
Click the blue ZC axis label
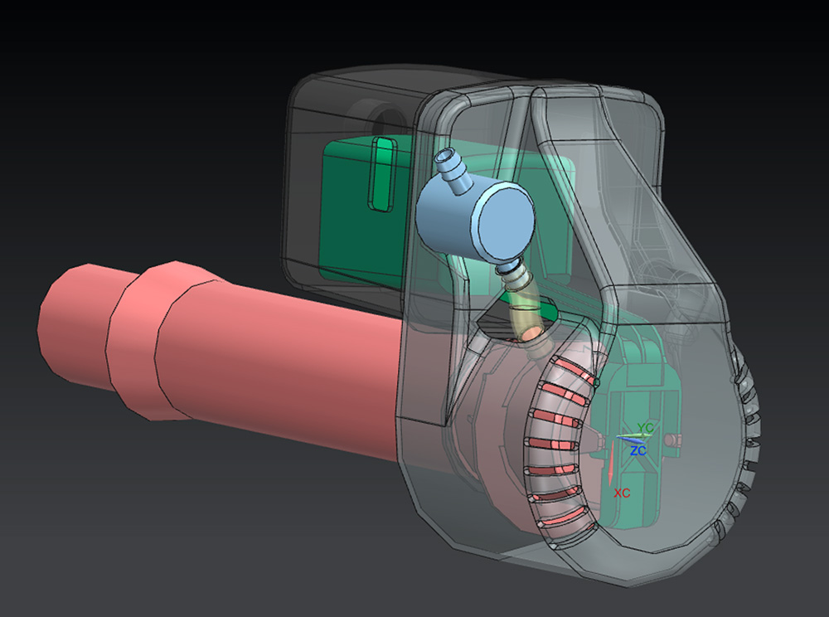coord(638,450)
